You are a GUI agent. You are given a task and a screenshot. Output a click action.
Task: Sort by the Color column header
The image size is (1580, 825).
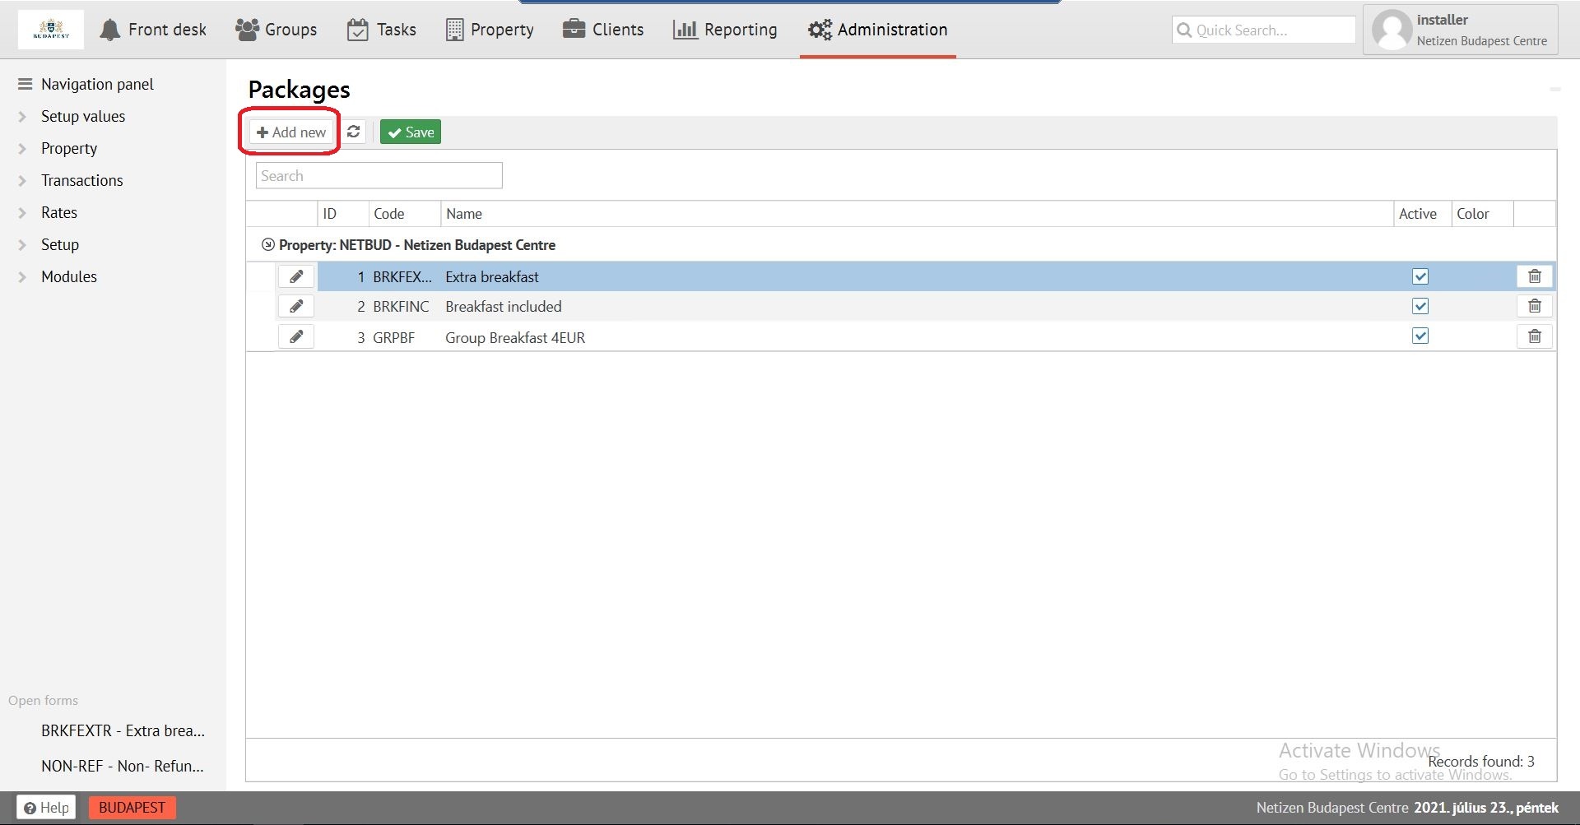click(1481, 214)
